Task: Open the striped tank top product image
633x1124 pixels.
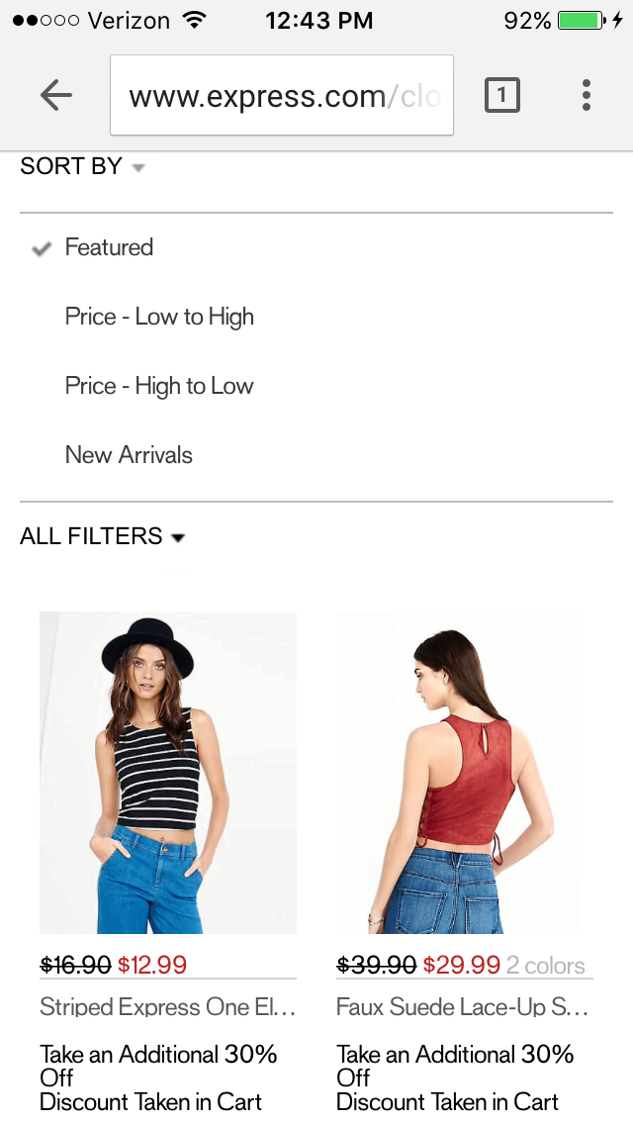Action: click(x=168, y=772)
